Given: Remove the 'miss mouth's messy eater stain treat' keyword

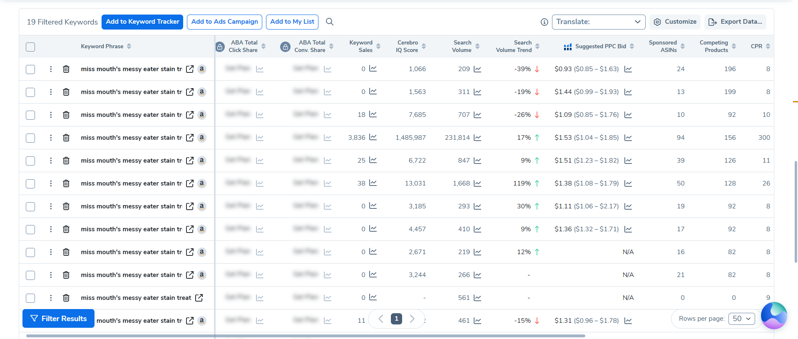Looking at the screenshot, I should (66, 298).
